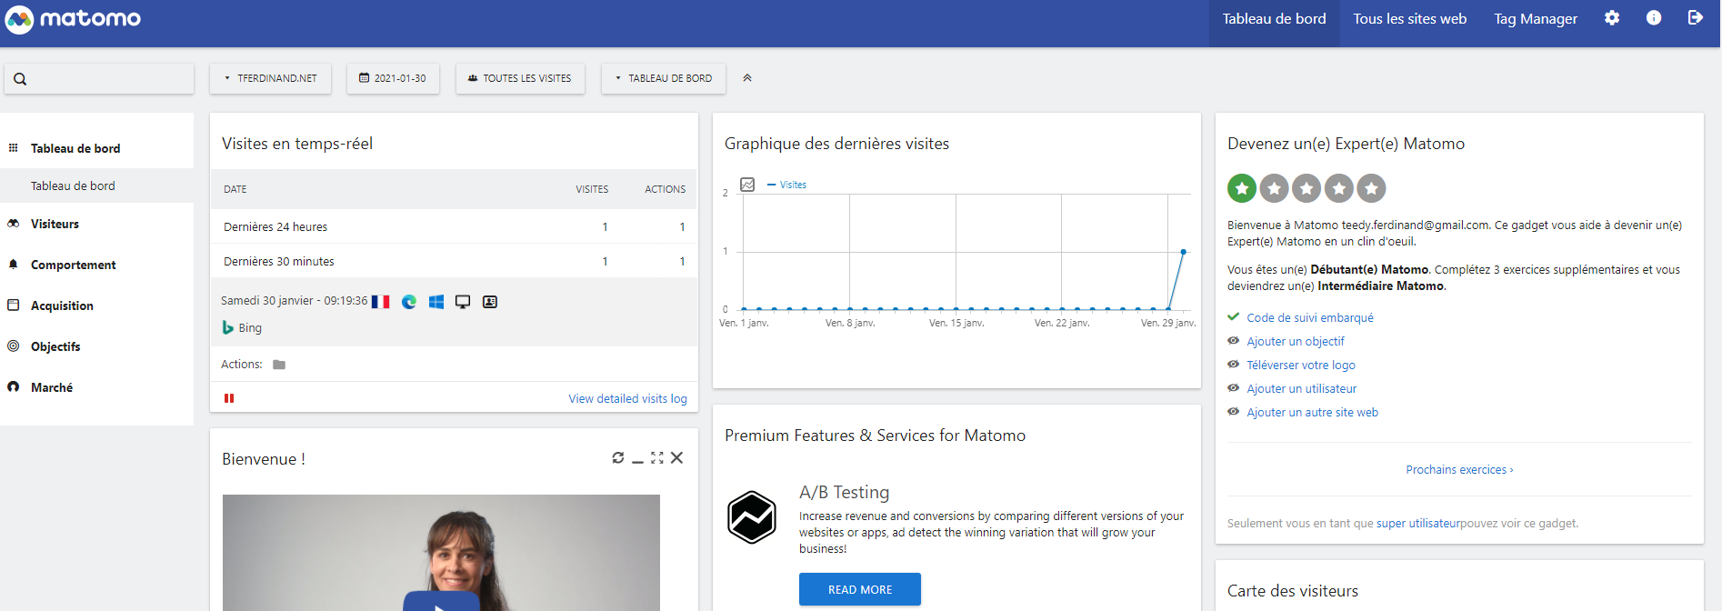The image size is (1722, 611).
Task: Open the Visiteurs menu
Action: tap(55, 224)
